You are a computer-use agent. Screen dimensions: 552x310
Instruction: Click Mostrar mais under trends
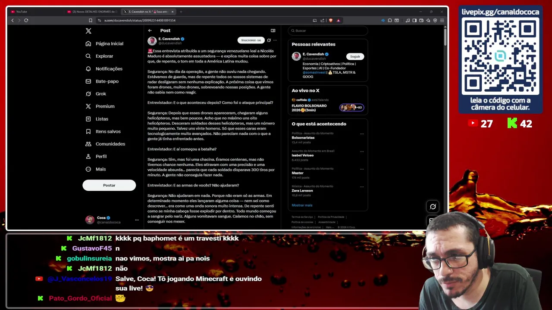click(x=302, y=205)
